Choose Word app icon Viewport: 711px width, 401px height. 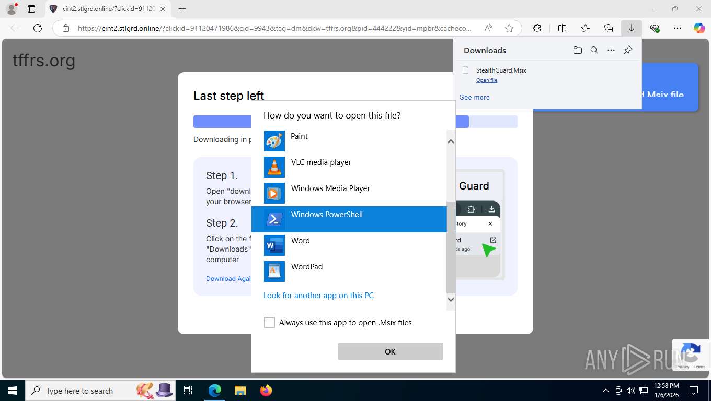point(274,245)
